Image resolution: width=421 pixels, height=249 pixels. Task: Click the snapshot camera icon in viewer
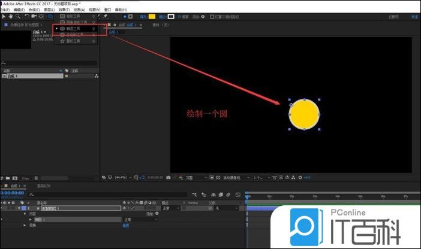click(167, 178)
